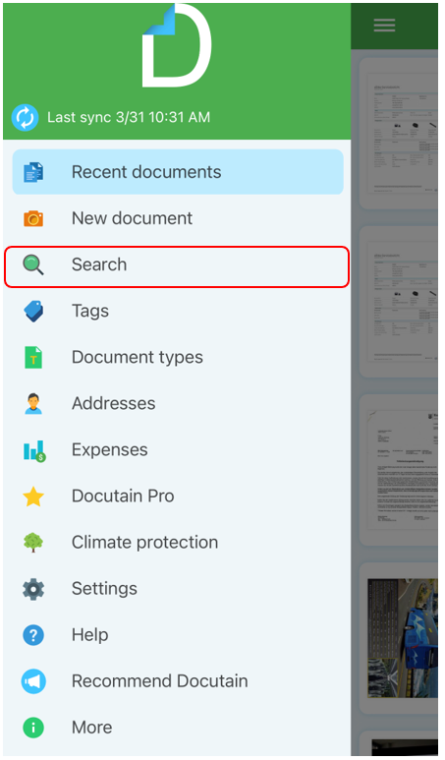The height and width of the screenshot is (760, 445).
Task: Click the Addresses person icon
Action: point(33,404)
